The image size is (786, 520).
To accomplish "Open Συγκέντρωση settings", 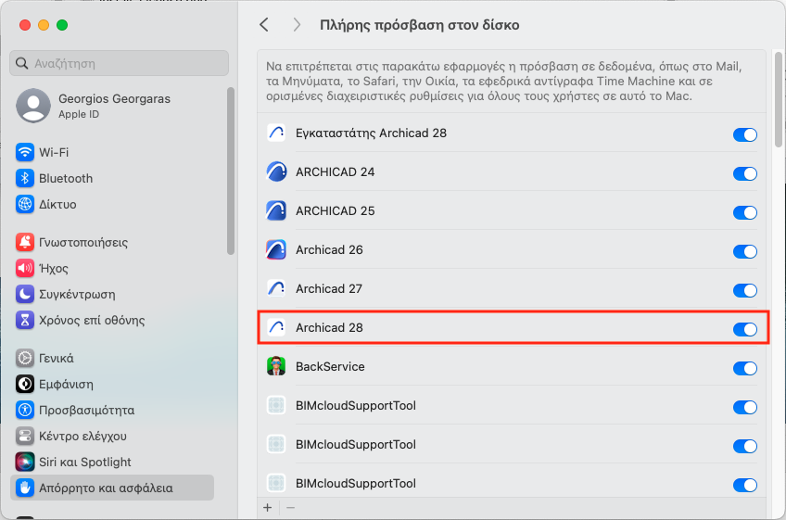I will [112, 294].
